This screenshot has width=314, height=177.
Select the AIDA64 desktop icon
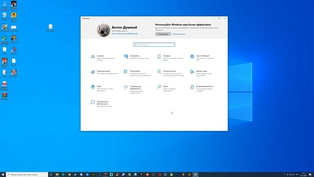coord(4,62)
